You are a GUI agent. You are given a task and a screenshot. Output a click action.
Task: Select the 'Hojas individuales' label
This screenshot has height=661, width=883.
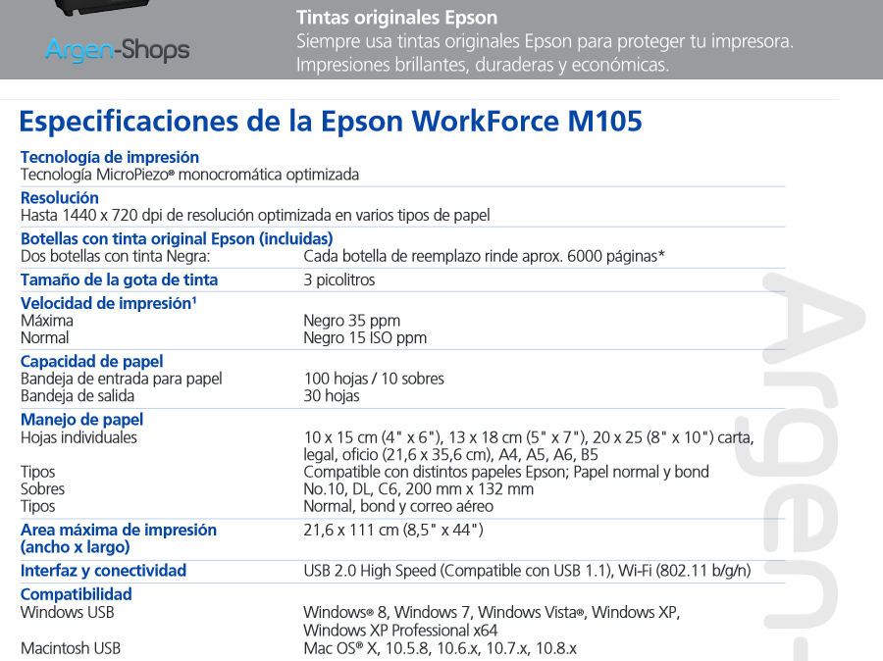point(78,437)
